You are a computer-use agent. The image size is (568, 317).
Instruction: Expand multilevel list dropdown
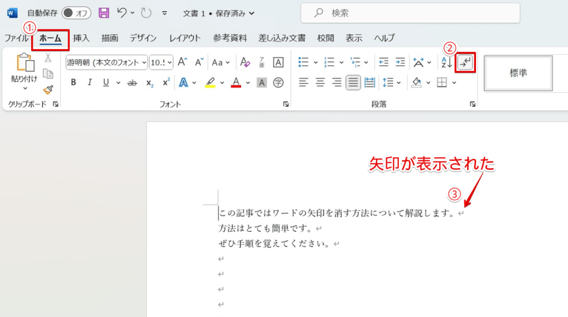[x=366, y=63]
